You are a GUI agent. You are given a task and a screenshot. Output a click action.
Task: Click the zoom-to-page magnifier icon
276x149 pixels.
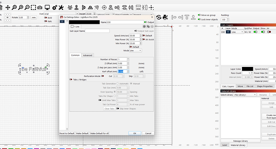click(x=14, y=7)
